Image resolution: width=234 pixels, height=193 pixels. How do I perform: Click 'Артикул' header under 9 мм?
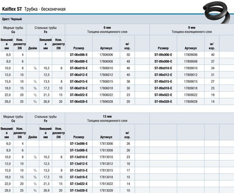[x=190, y=48]
